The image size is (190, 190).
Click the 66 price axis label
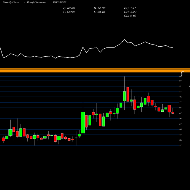coord(180,108)
